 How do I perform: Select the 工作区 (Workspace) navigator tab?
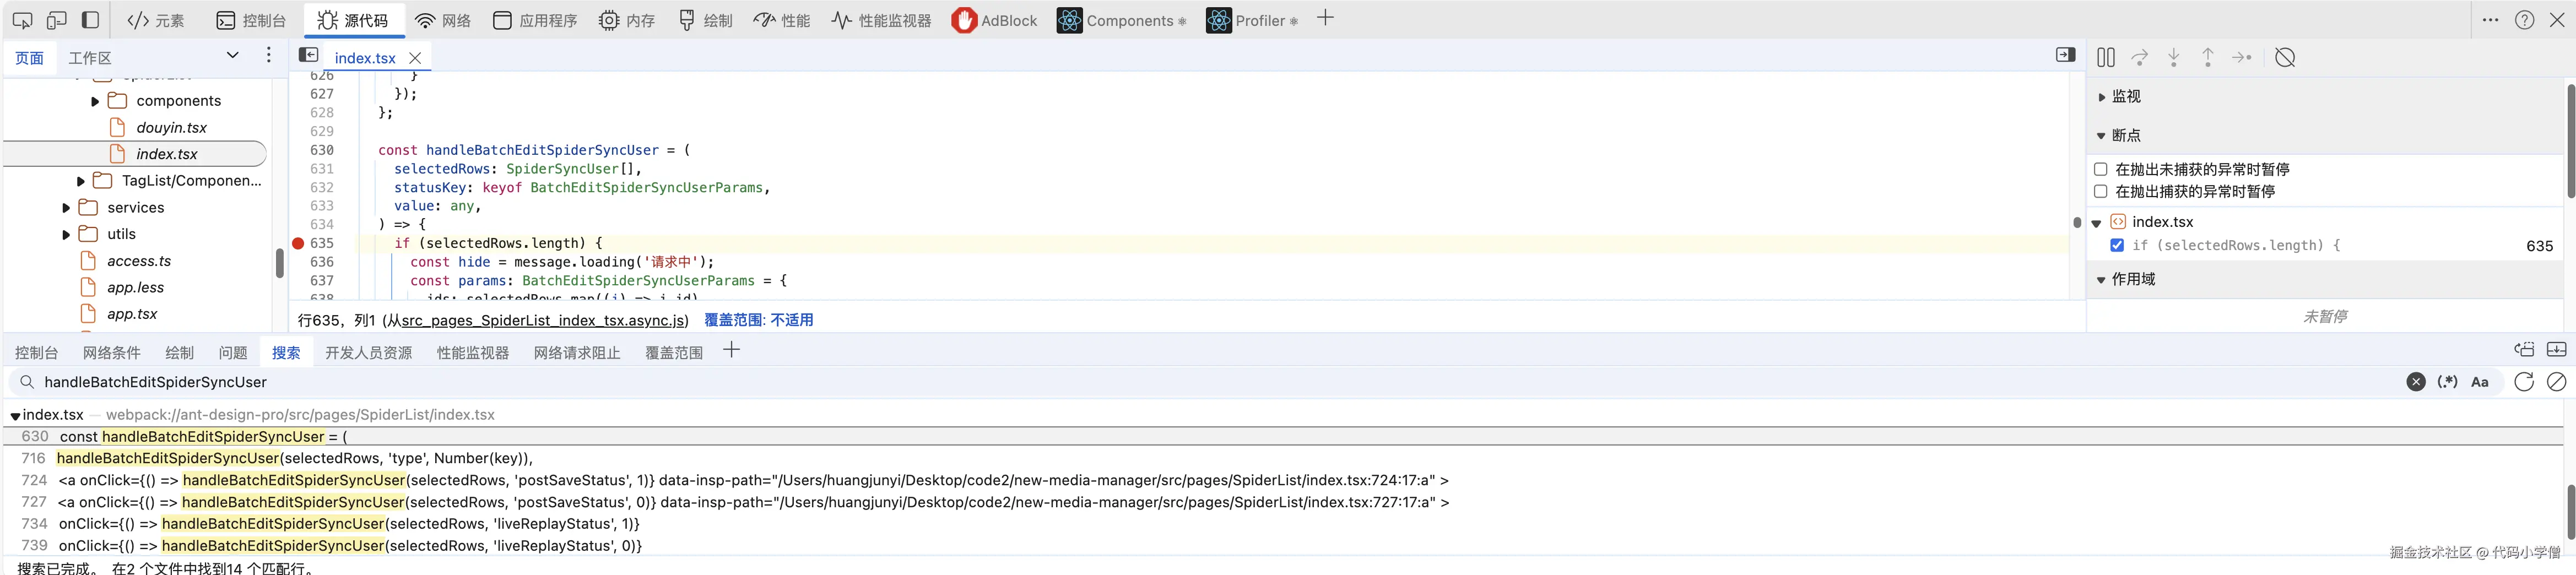coord(90,58)
